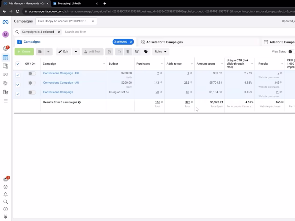Click the trash Delete icon in the toolbar
Screen dimensions: 295x221
tap(128, 52)
